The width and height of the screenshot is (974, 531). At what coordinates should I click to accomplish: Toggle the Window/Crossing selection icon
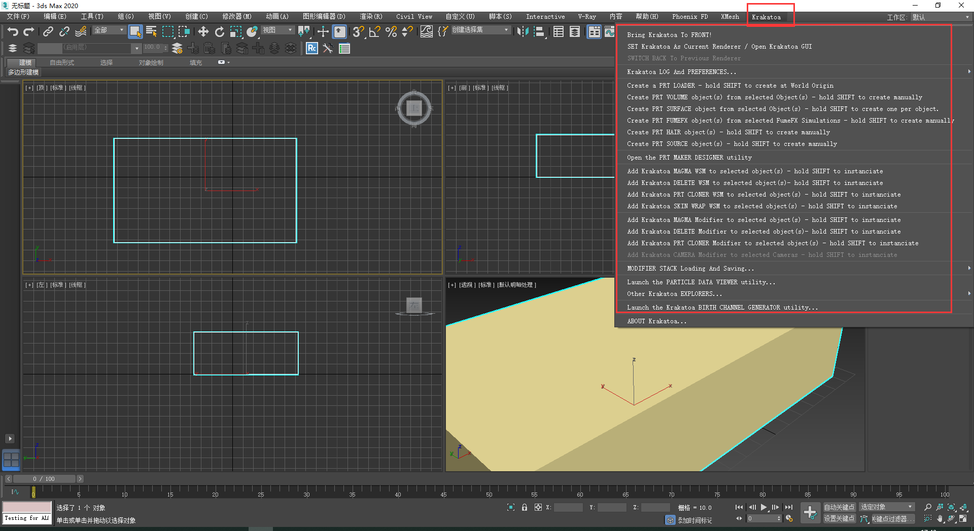point(184,31)
